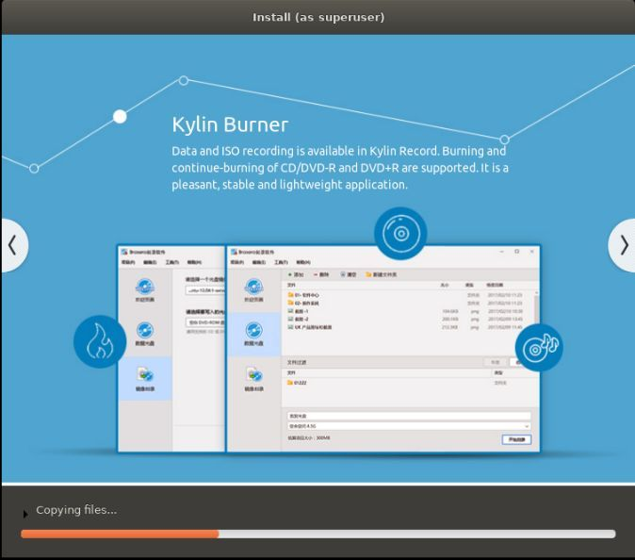
Task: Click the flame burn icon circle
Action: point(100,341)
